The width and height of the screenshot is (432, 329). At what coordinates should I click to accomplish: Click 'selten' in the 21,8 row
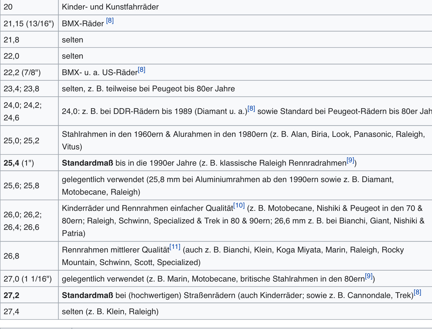pyautogui.click(x=73, y=40)
